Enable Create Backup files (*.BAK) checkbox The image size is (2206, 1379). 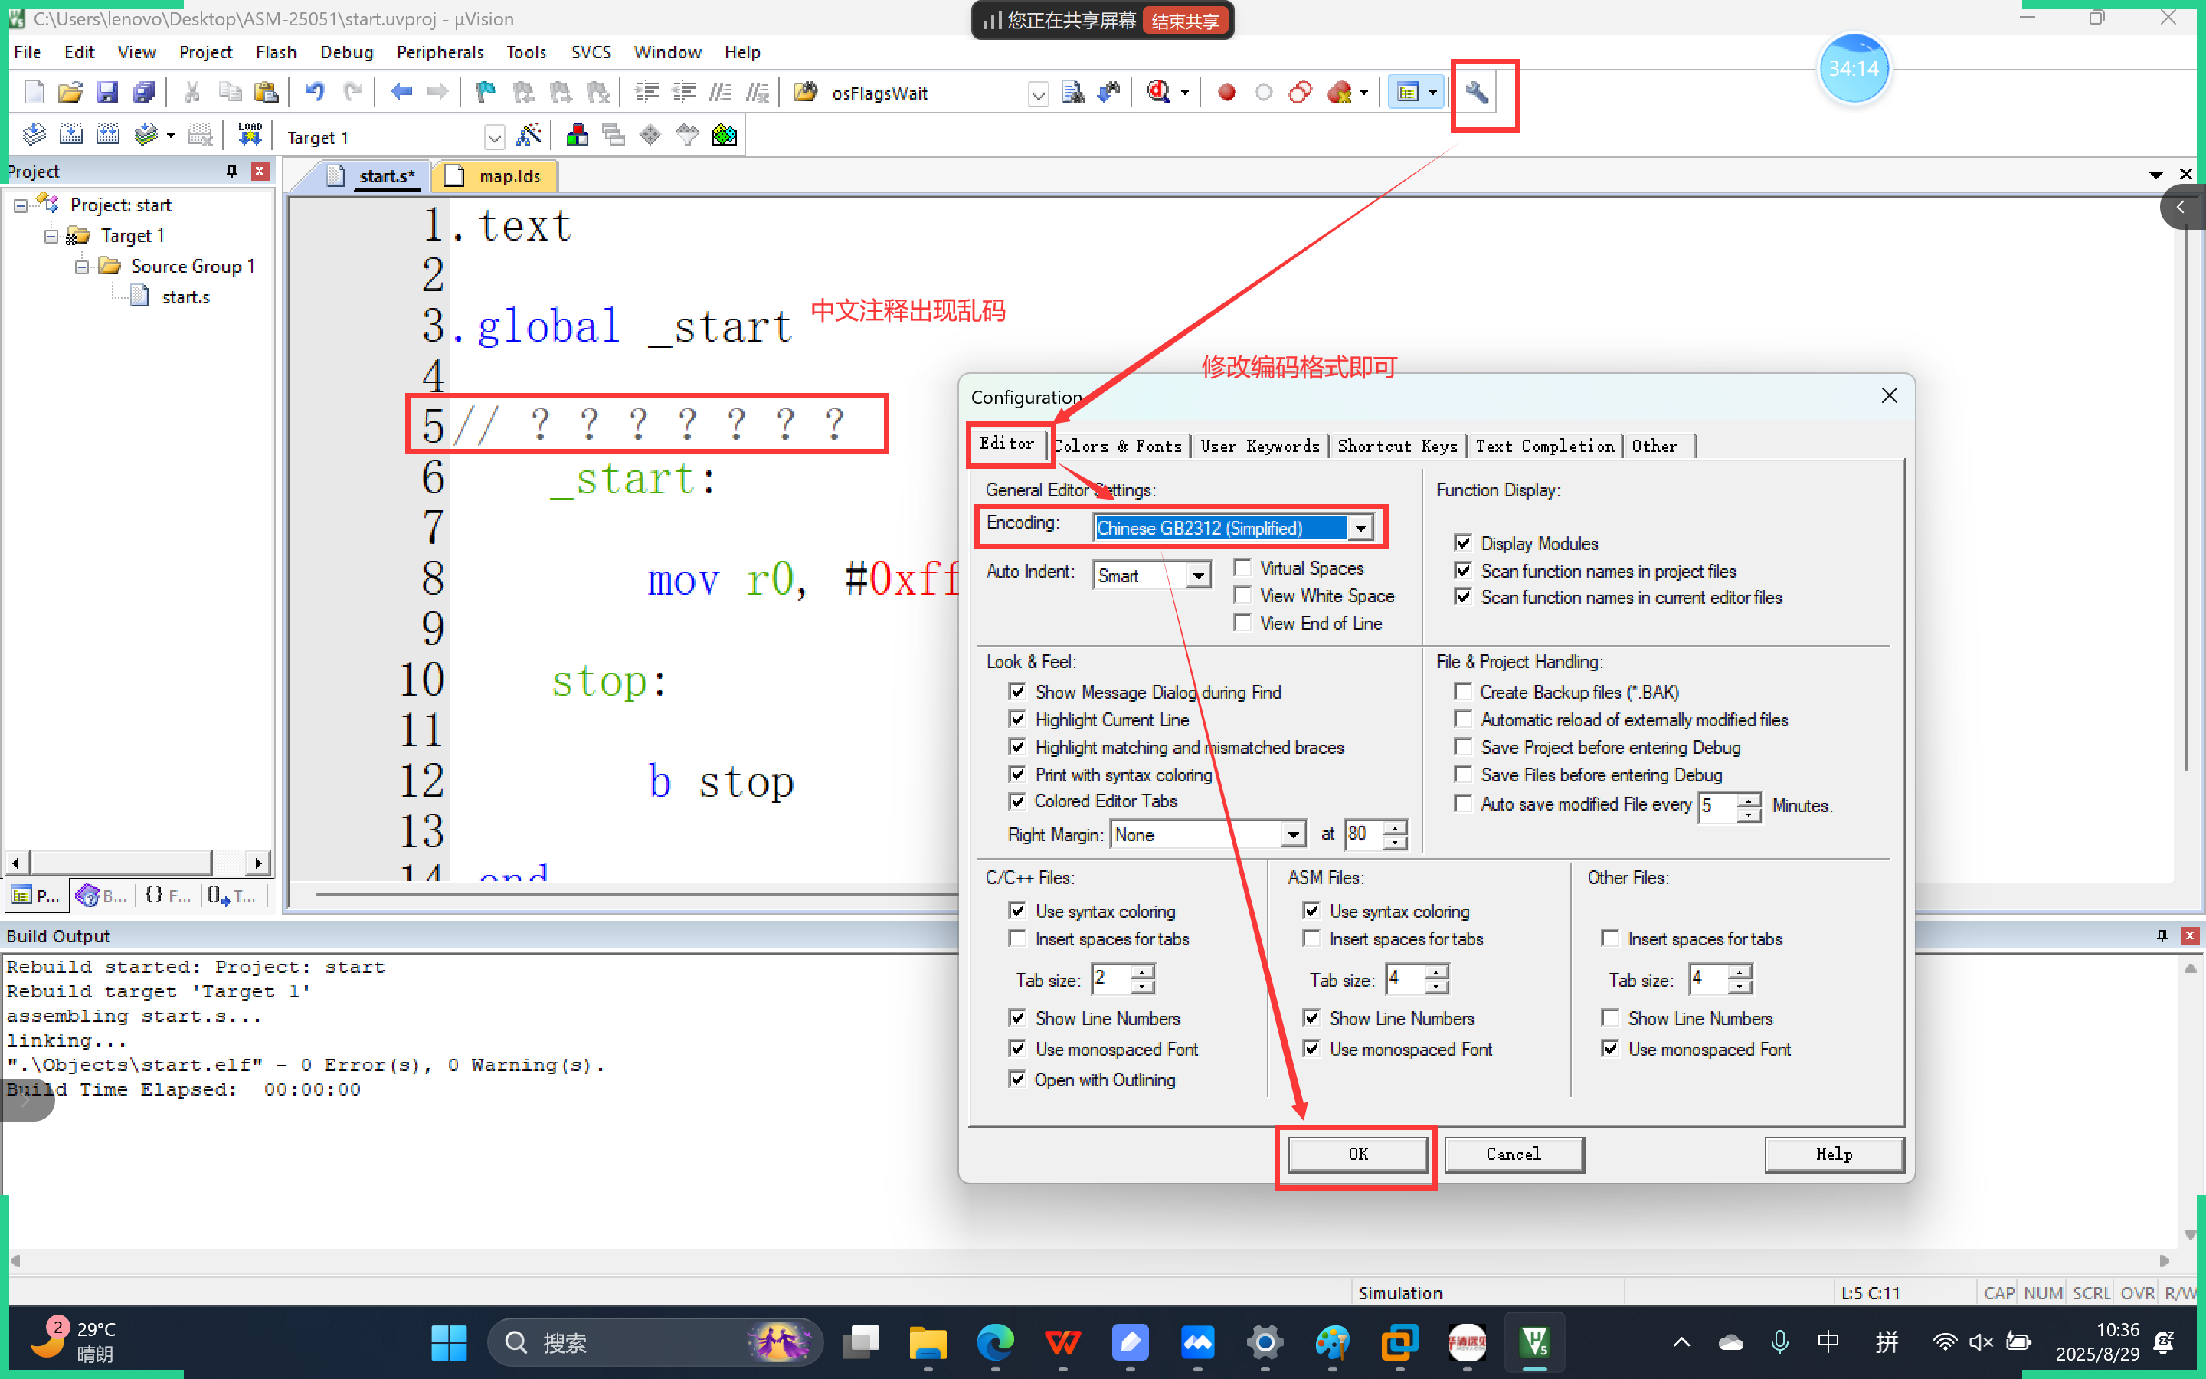pyautogui.click(x=1463, y=691)
